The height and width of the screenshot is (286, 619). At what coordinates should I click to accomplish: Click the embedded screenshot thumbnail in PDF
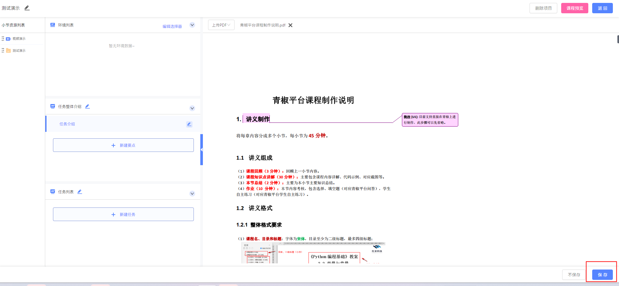[313, 253]
